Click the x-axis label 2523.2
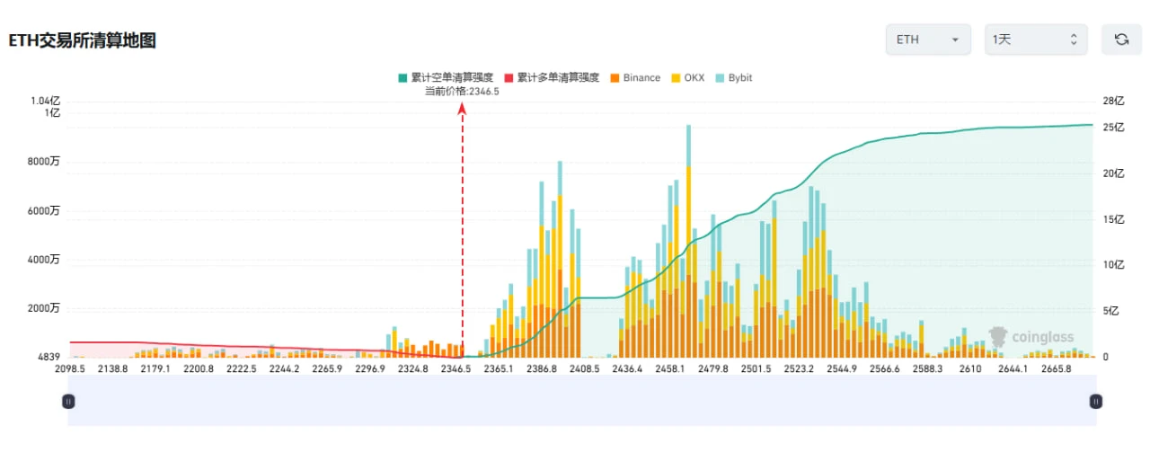The image size is (1150, 461). click(798, 368)
